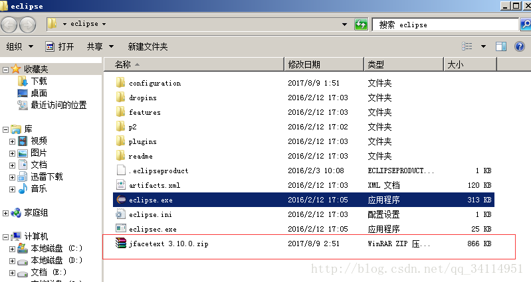Screen dimensions: 531x282
Task: Expand the 音乐 library node
Action: pyautogui.click(x=12, y=189)
